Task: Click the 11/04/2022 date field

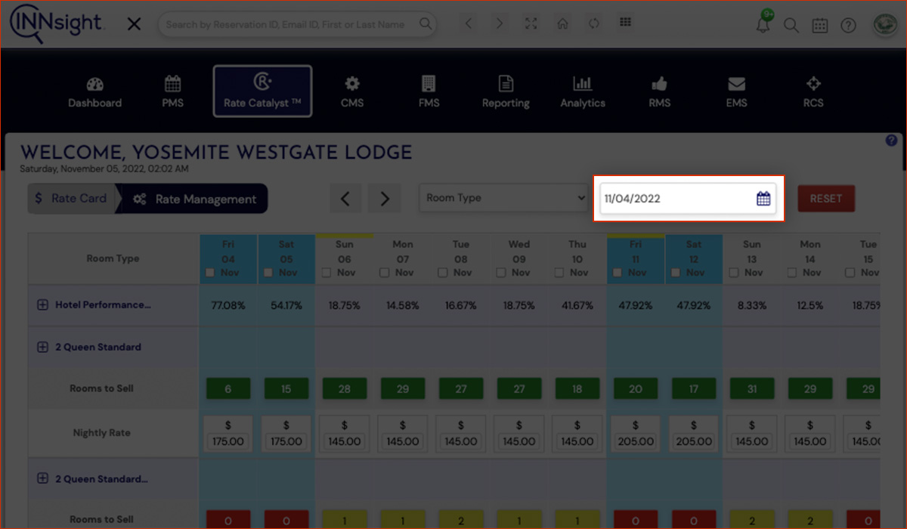Action: (688, 199)
